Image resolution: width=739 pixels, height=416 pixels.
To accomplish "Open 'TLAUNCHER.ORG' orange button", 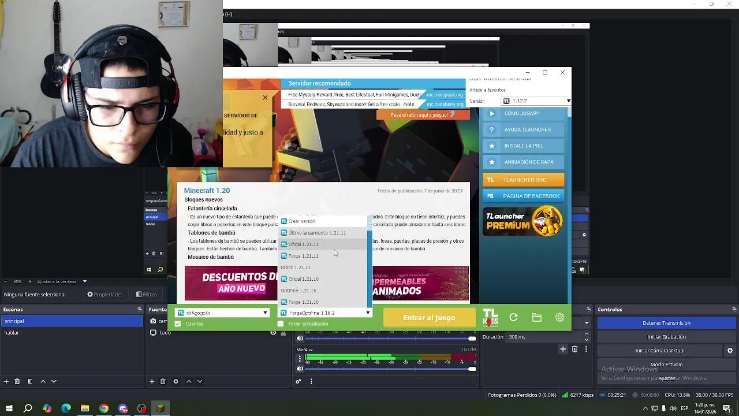I will [x=523, y=180].
